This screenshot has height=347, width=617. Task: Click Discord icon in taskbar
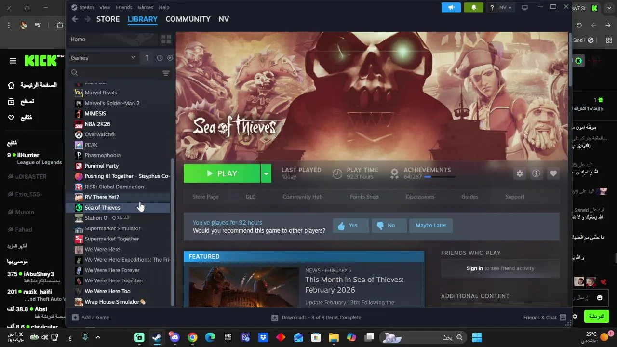174,337
